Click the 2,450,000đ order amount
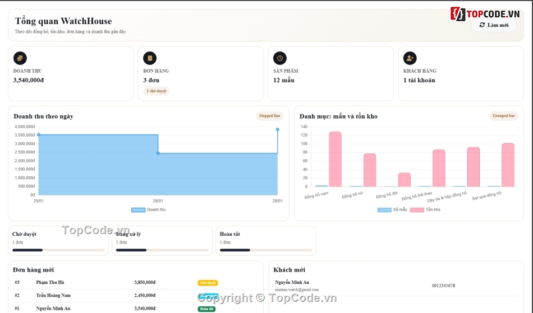Screen dimensions: 533x313 pyautogui.click(x=145, y=296)
